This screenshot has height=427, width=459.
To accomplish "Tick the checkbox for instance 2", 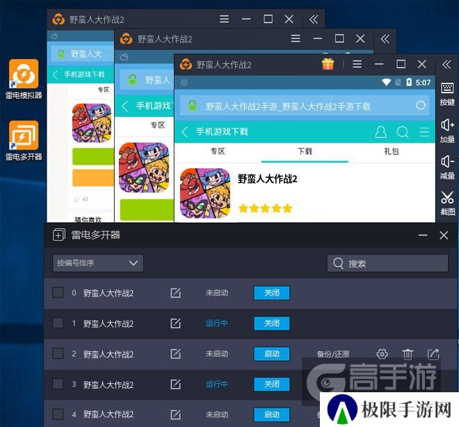I will 58,353.
